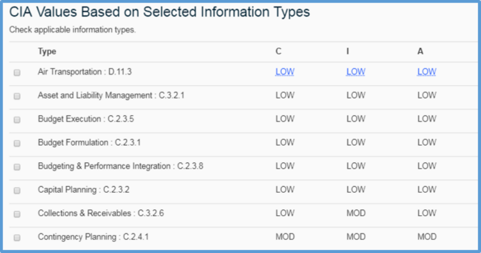This screenshot has width=481, height=253.
Task: Click Air Transportation confidentiality LOW link
Action: coord(285,72)
